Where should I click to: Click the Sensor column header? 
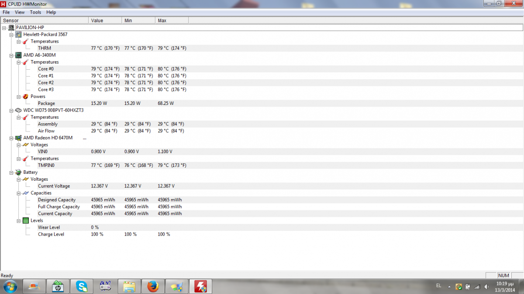pyautogui.click(x=45, y=20)
